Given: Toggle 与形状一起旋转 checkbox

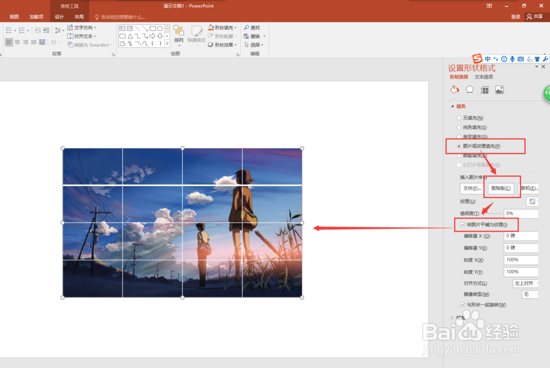Looking at the screenshot, I should (463, 305).
